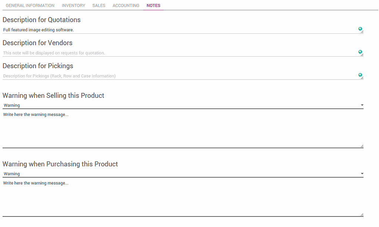The width and height of the screenshot is (379, 227).
Task: Select the Notes tab
Action: (x=153, y=6)
